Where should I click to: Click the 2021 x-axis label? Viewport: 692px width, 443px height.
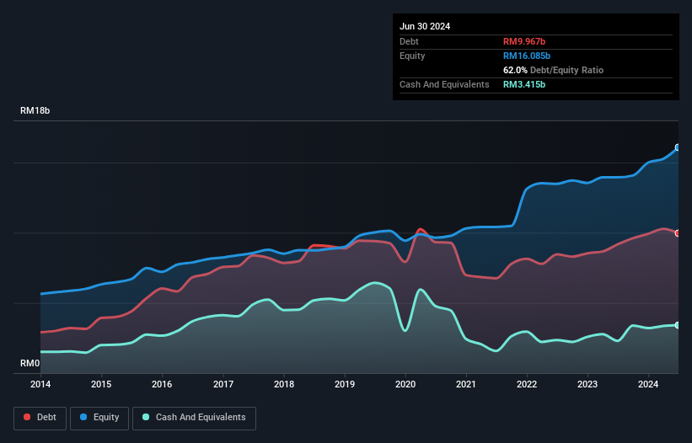tap(466, 385)
